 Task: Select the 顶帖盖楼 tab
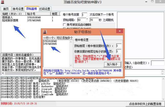tap(32, 9)
